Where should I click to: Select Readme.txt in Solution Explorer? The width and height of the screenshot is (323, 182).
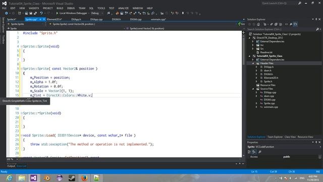(266, 53)
